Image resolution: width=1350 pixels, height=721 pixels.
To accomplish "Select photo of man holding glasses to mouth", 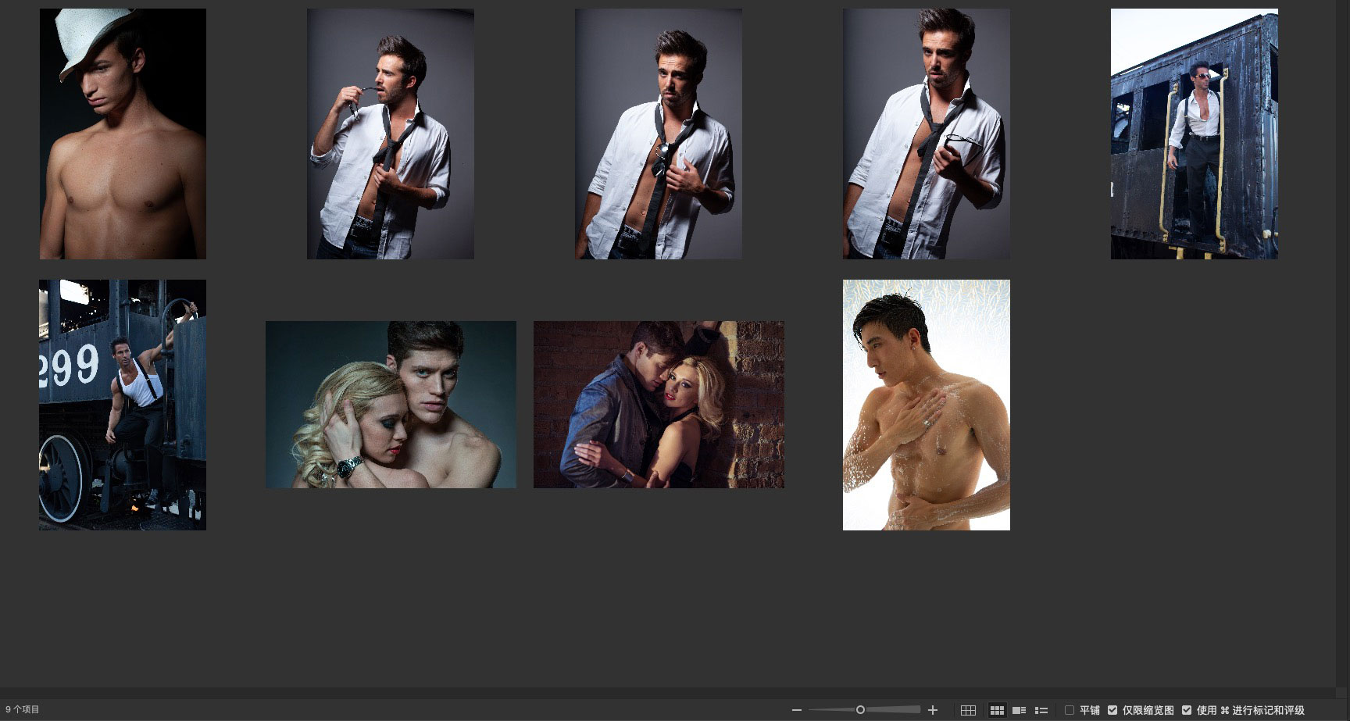I will point(391,134).
